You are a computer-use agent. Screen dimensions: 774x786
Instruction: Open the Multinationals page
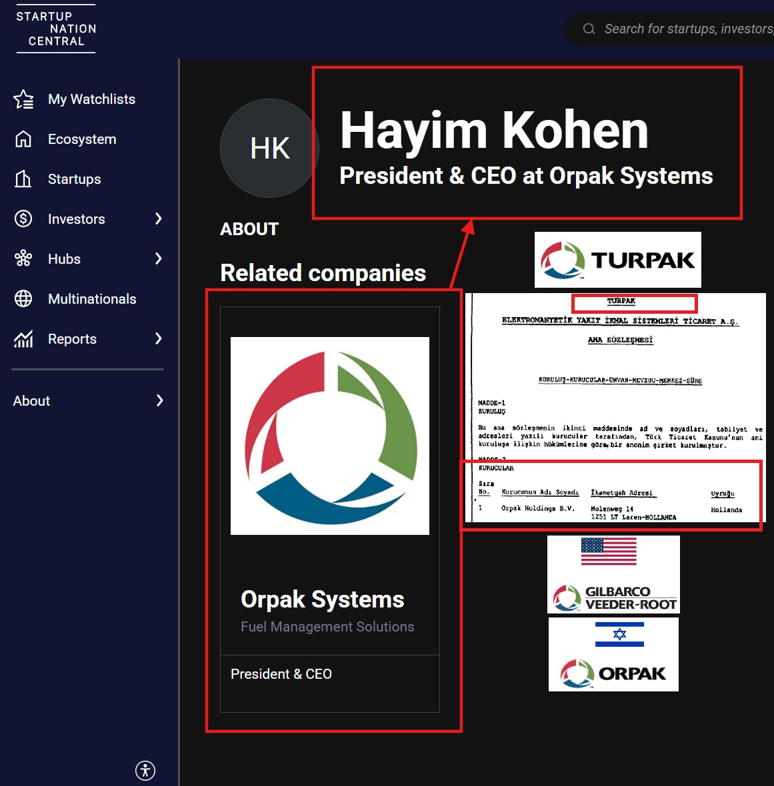[92, 299]
